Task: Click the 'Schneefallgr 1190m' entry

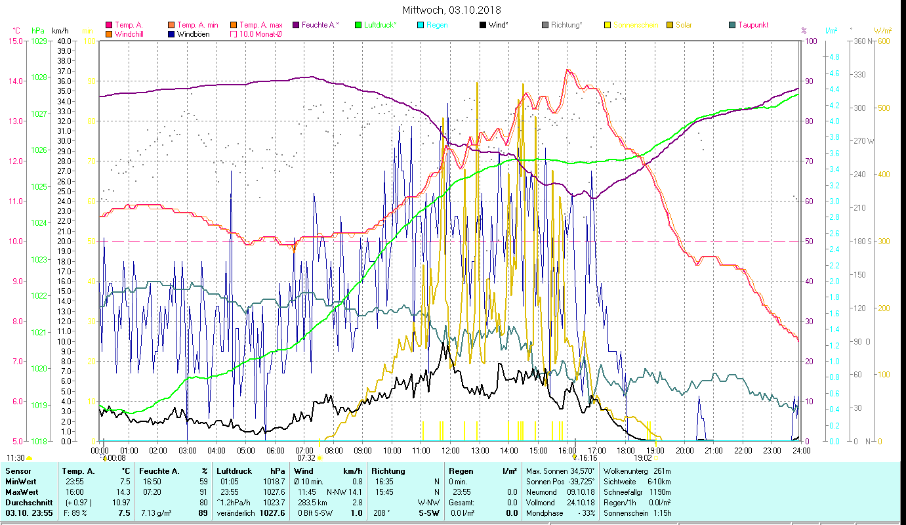Action: 636,492
